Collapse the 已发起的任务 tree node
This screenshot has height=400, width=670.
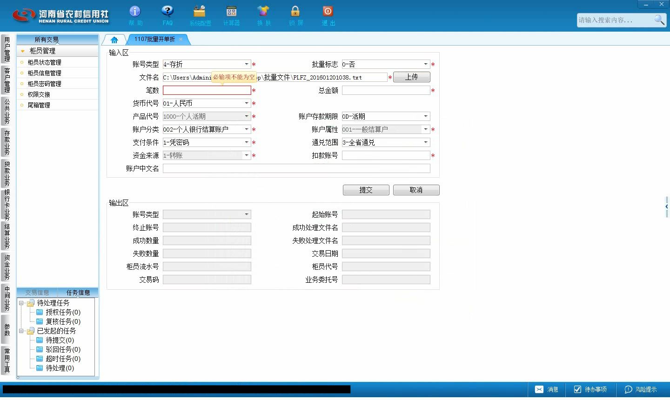[x=21, y=331]
